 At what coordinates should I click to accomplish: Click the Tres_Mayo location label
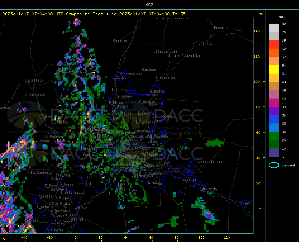120,90
